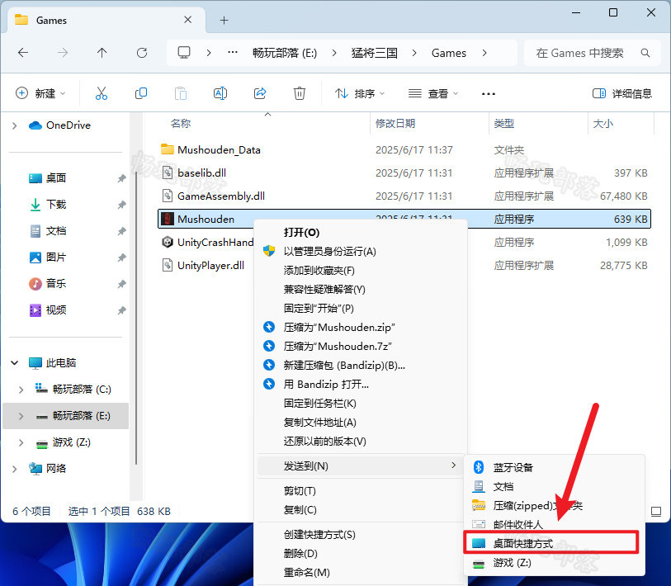The image size is (671, 586).
Task: Expand the OneDrive tree node
Action: click(15, 125)
